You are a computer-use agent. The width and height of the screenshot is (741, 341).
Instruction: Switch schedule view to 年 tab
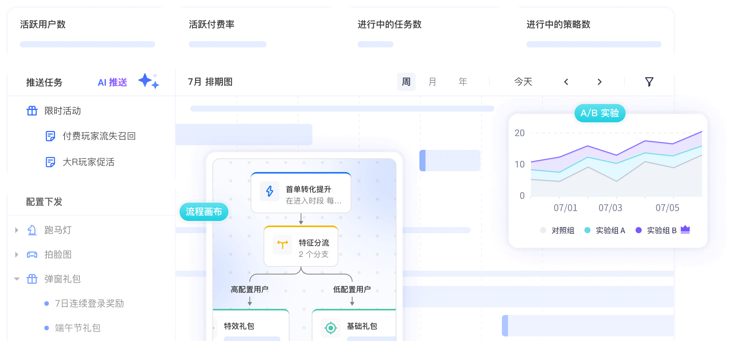point(463,82)
